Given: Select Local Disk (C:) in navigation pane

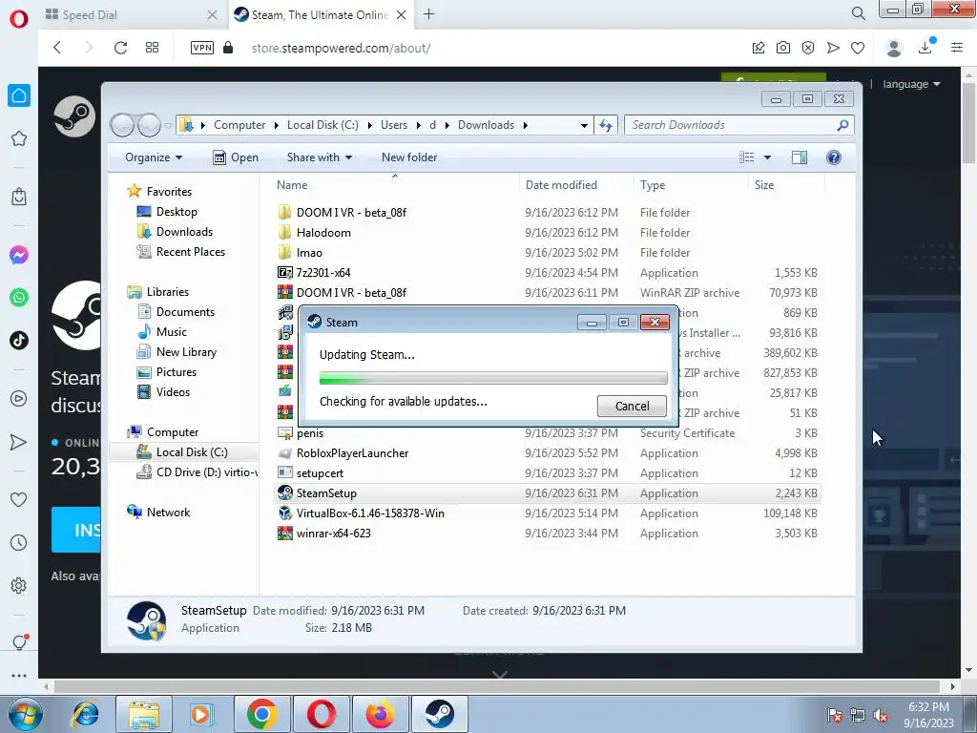Looking at the screenshot, I should click(191, 451).
